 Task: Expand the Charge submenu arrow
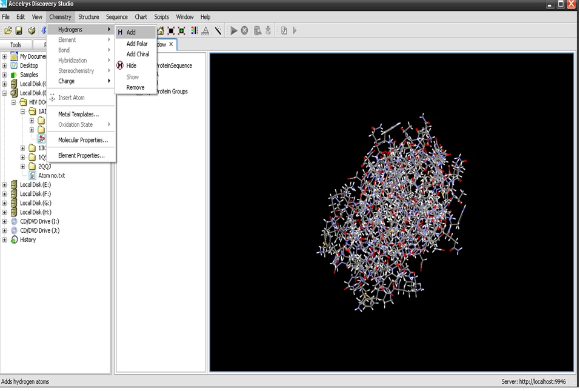(109, 81)
